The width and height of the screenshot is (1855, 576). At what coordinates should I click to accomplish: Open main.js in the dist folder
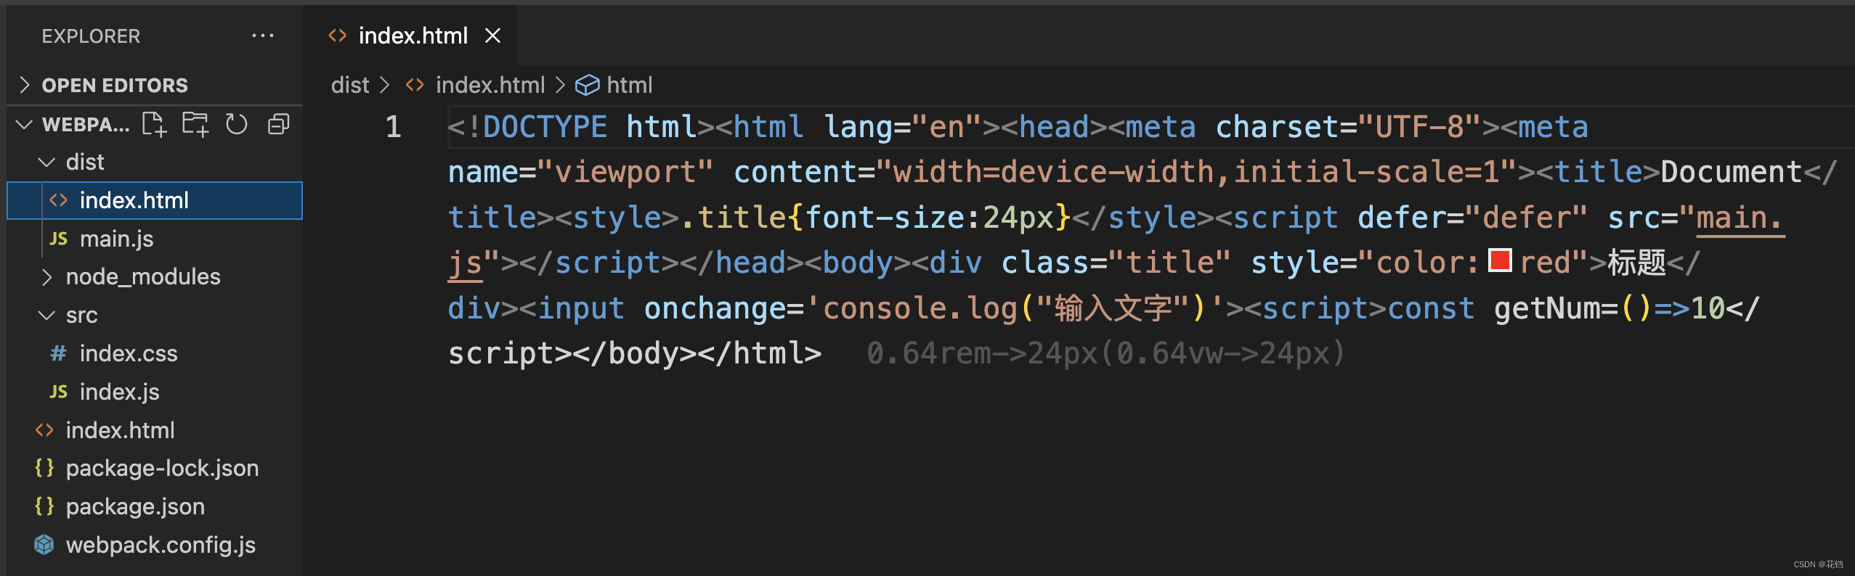click(155, 239)
